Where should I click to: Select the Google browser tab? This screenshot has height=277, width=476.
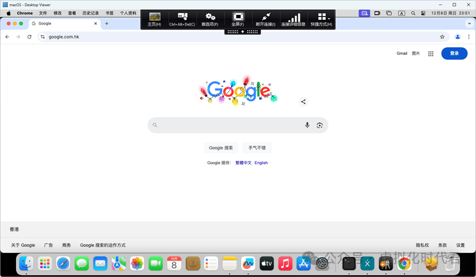tap(64, 23)
